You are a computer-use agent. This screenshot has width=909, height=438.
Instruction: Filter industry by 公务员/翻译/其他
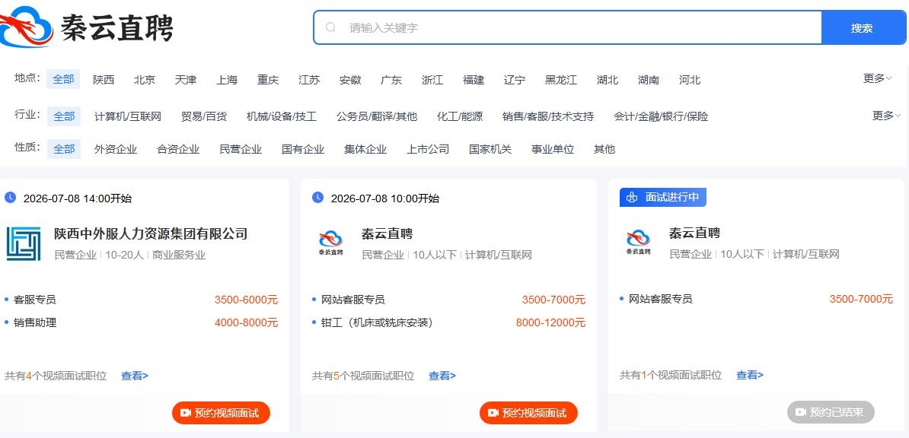click(x=377, y=116)
